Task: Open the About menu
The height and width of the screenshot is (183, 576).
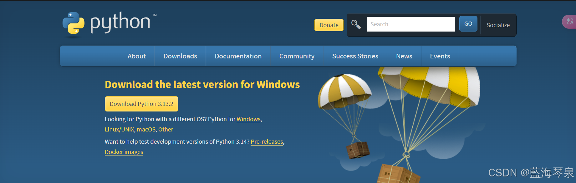Action: click(136, 56)
